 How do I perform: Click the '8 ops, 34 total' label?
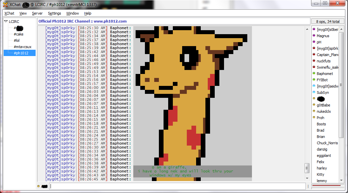click(x=328, y=22)
